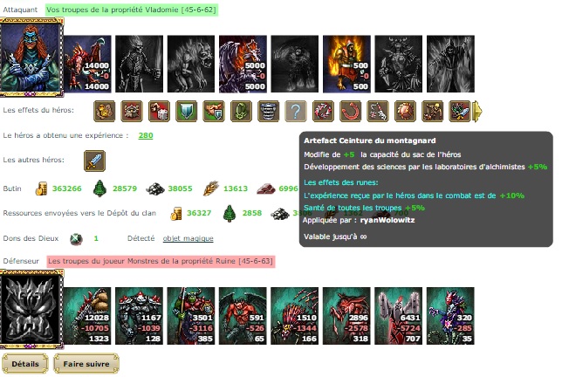Click the sword icon under other heroes
This screenshot has height=377, width=562.
point(94,161)
